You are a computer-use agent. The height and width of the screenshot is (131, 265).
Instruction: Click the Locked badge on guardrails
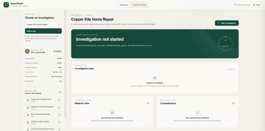[57, 51]
